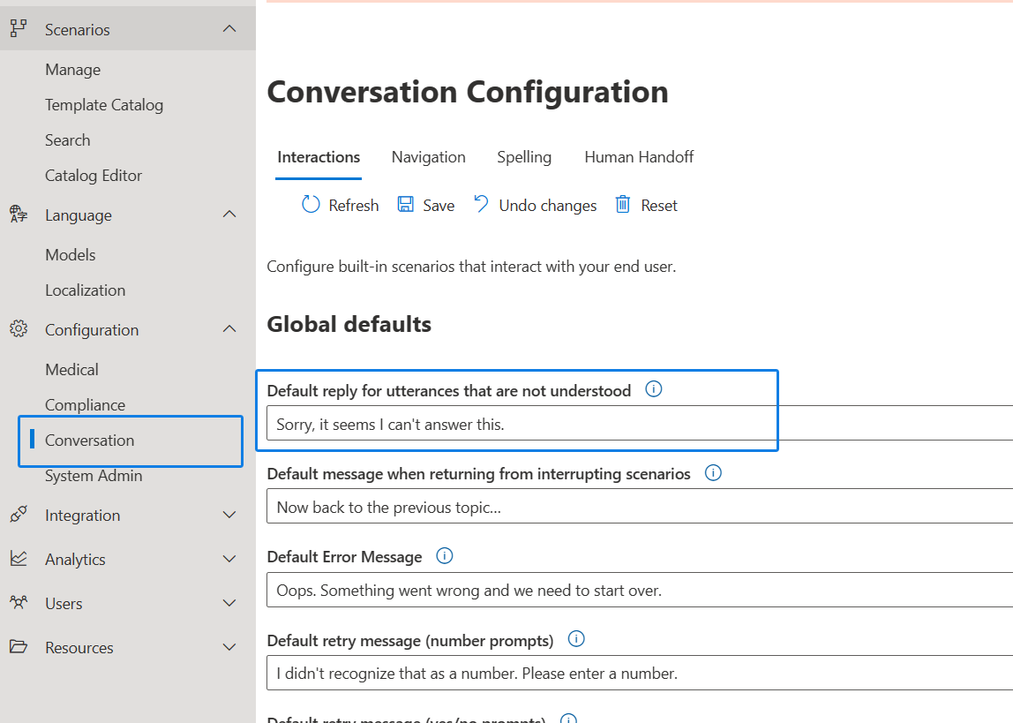Click info icon for number prompts retry

pyautogui.click(x=576, y=639)
